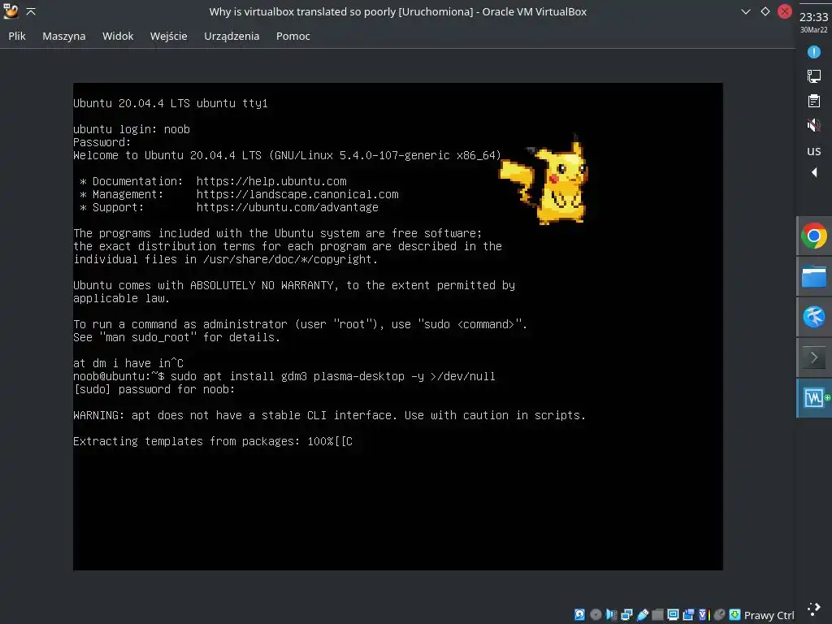
Task: Click the display settings status icon
Action: tap(673, 615)
